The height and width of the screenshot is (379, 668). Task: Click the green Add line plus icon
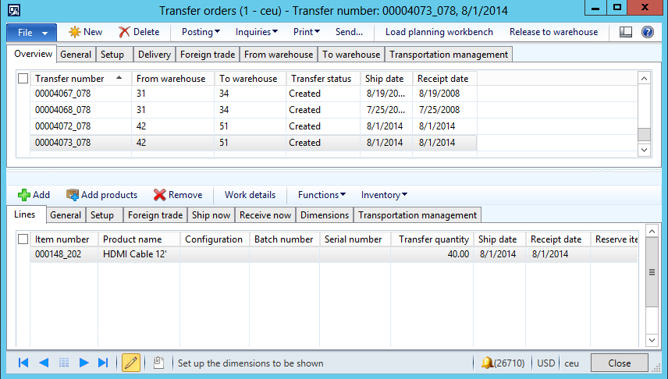[23, 195]
